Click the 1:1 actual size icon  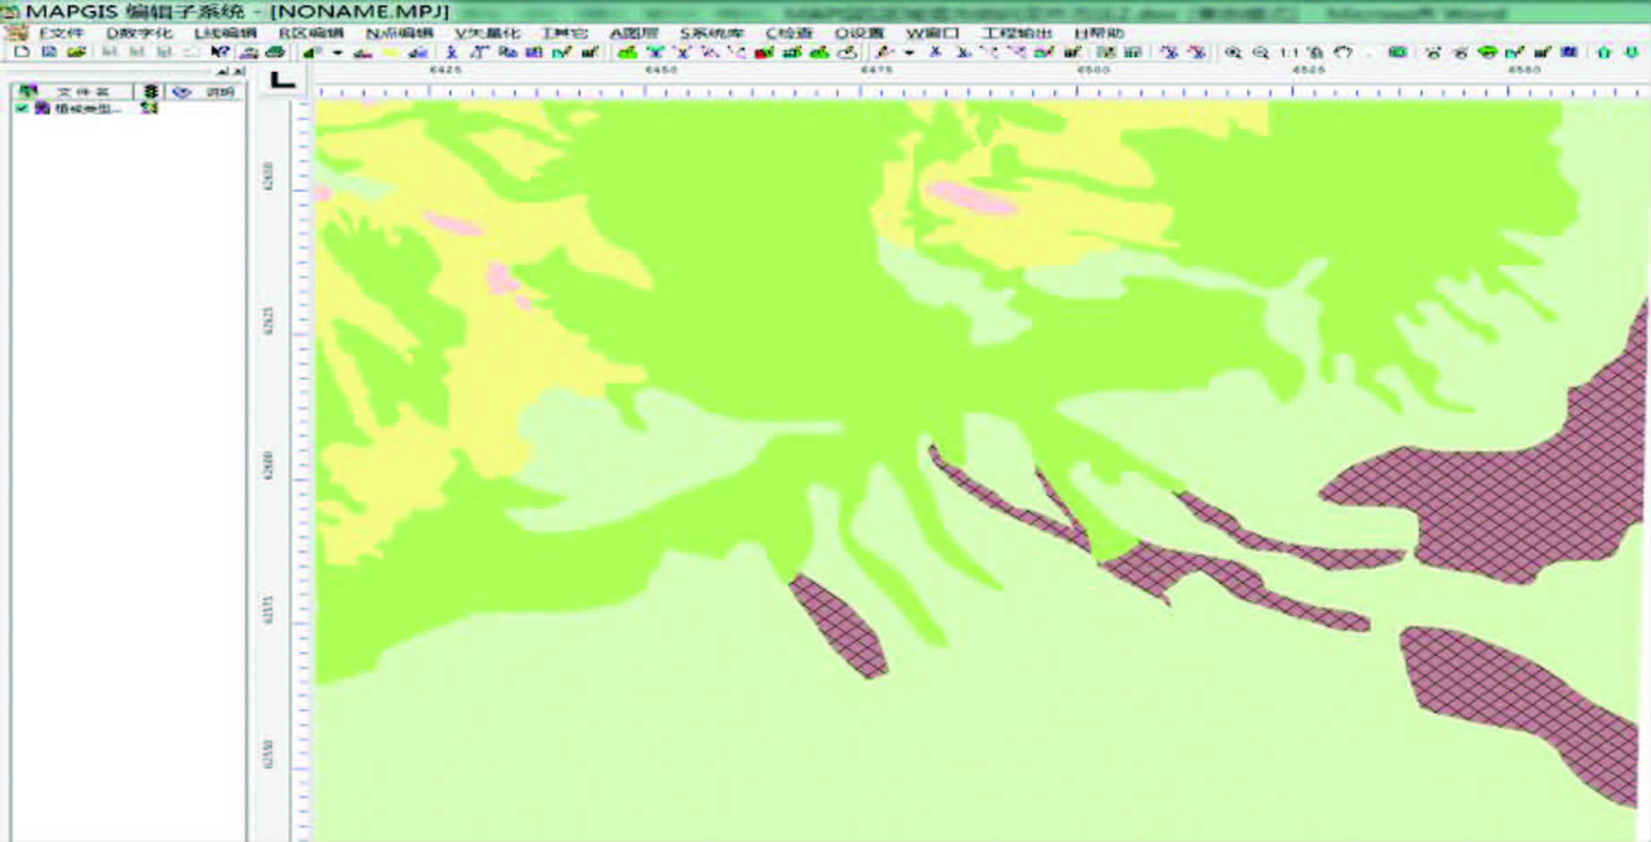[x=1288, y=52]
